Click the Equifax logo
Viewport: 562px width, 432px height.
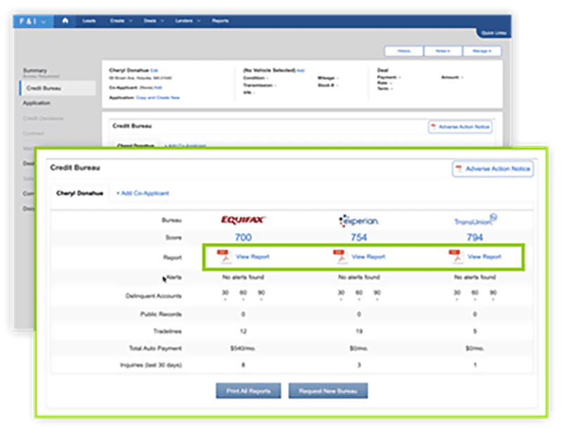pos(243,219)
